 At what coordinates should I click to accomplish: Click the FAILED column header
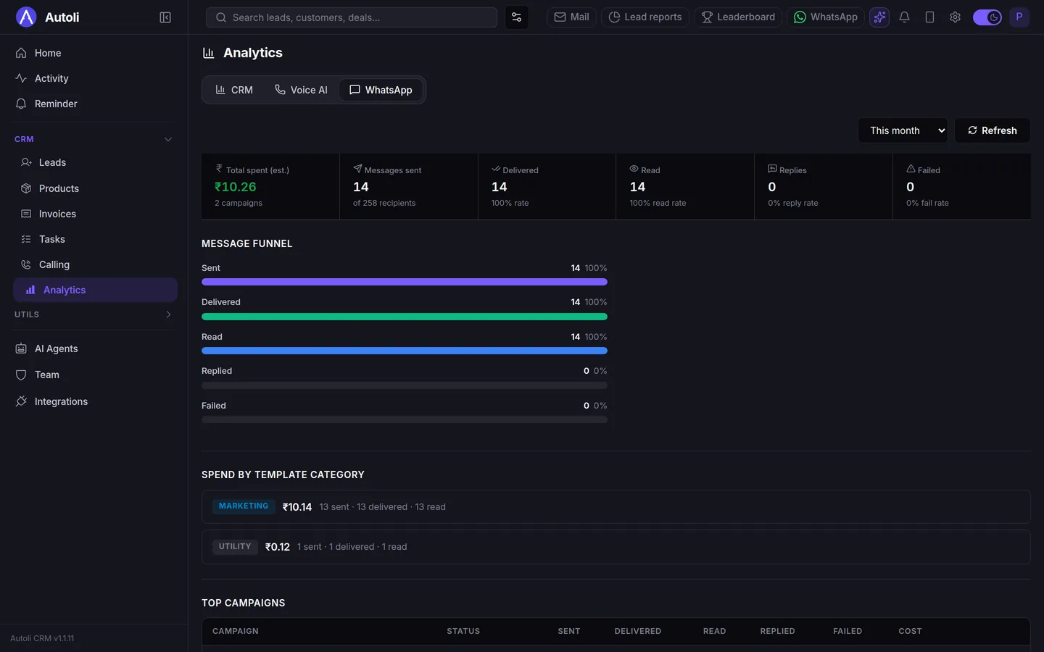coord(848,631)
